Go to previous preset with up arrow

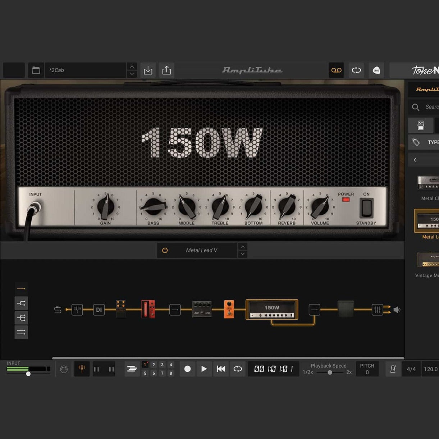pos(132,67)
